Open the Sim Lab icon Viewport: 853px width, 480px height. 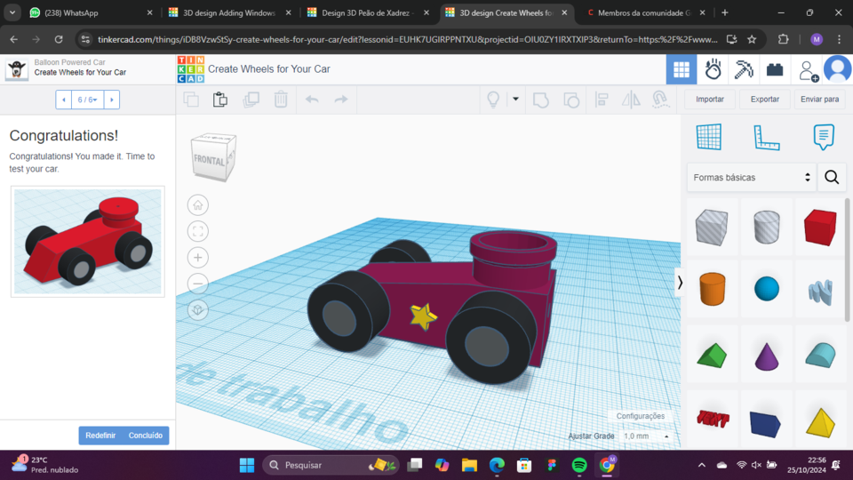[x=713, y=69]
